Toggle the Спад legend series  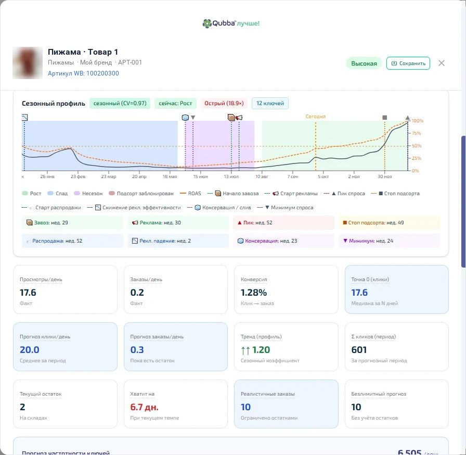pos(58,193)
